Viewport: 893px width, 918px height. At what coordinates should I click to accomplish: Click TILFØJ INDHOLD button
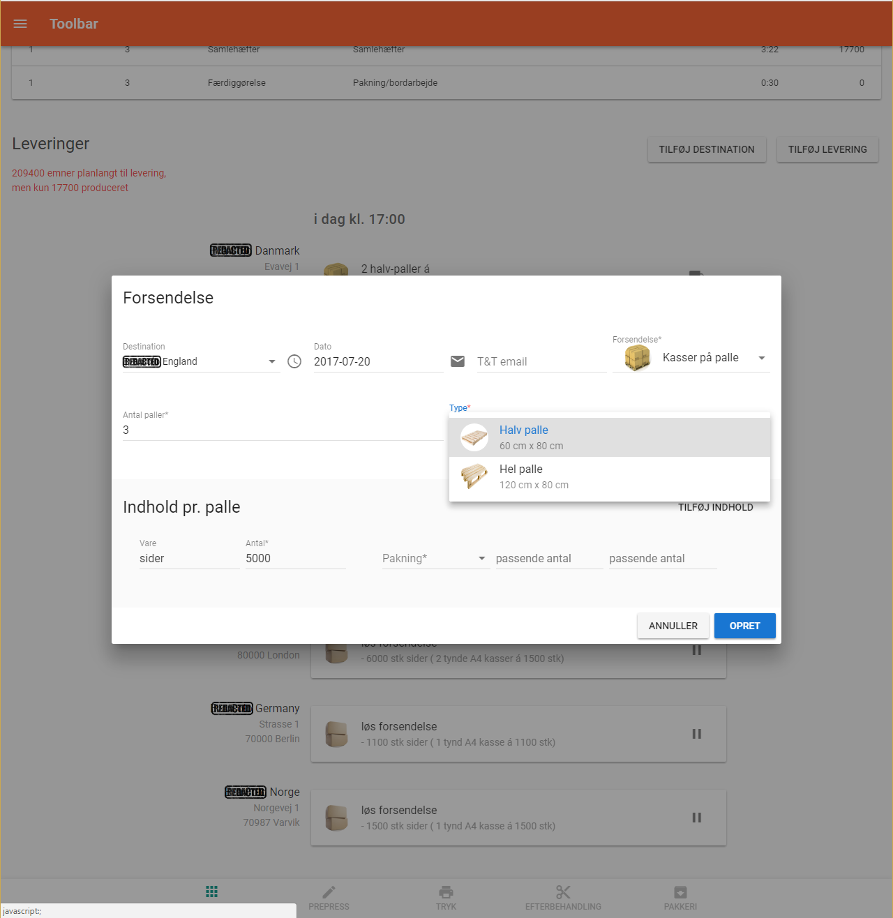point(716,507)
